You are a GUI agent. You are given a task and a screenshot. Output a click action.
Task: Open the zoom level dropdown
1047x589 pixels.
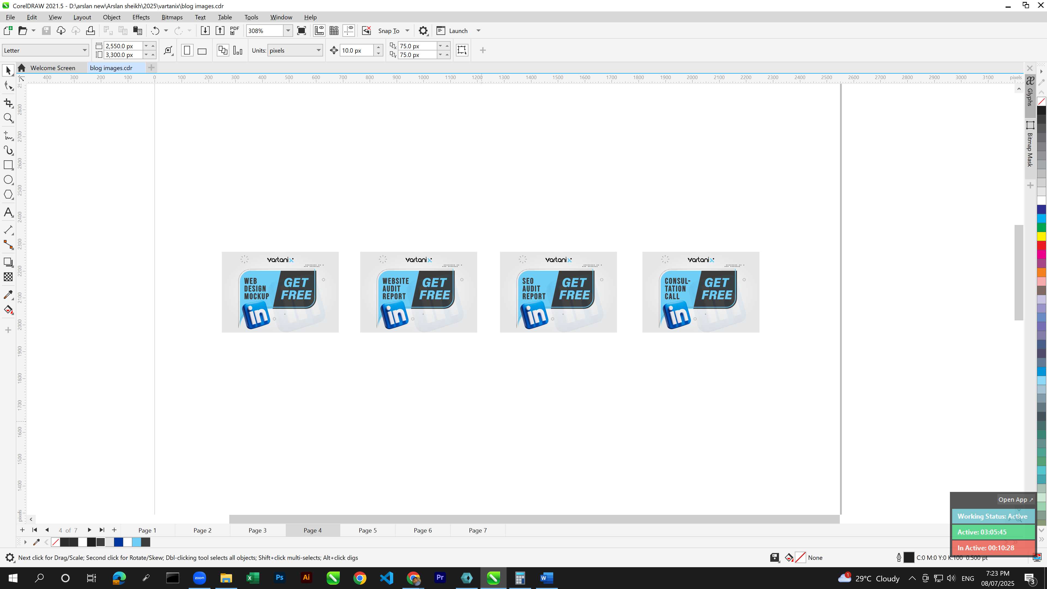click(288, 31)
